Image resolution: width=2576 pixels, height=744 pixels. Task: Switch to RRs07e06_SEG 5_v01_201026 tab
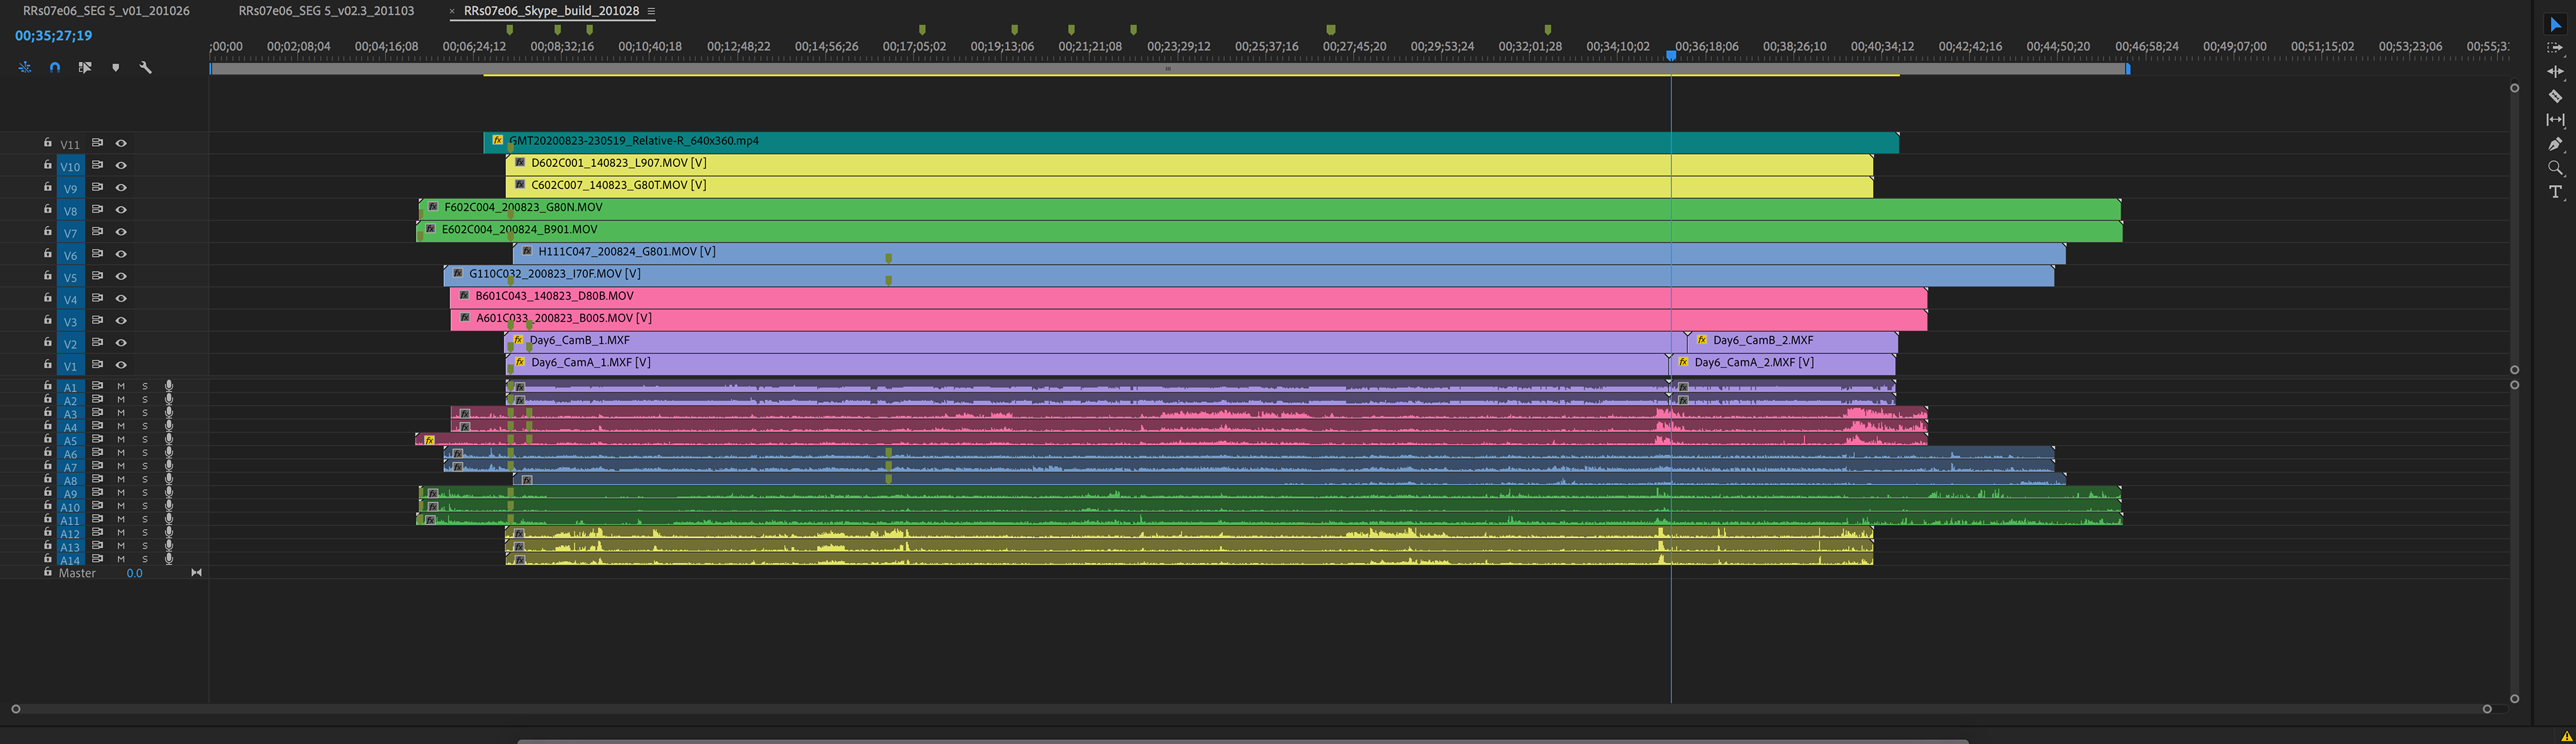click(106, 11)
